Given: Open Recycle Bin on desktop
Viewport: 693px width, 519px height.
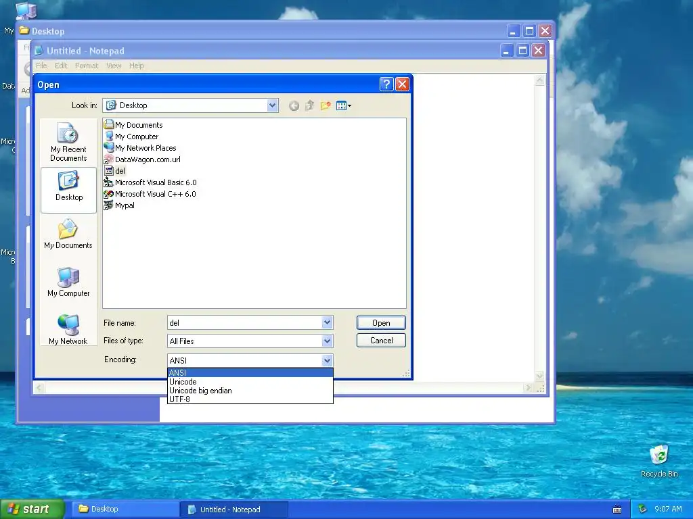Looking at the screenshot, I should tap(659, 461).
